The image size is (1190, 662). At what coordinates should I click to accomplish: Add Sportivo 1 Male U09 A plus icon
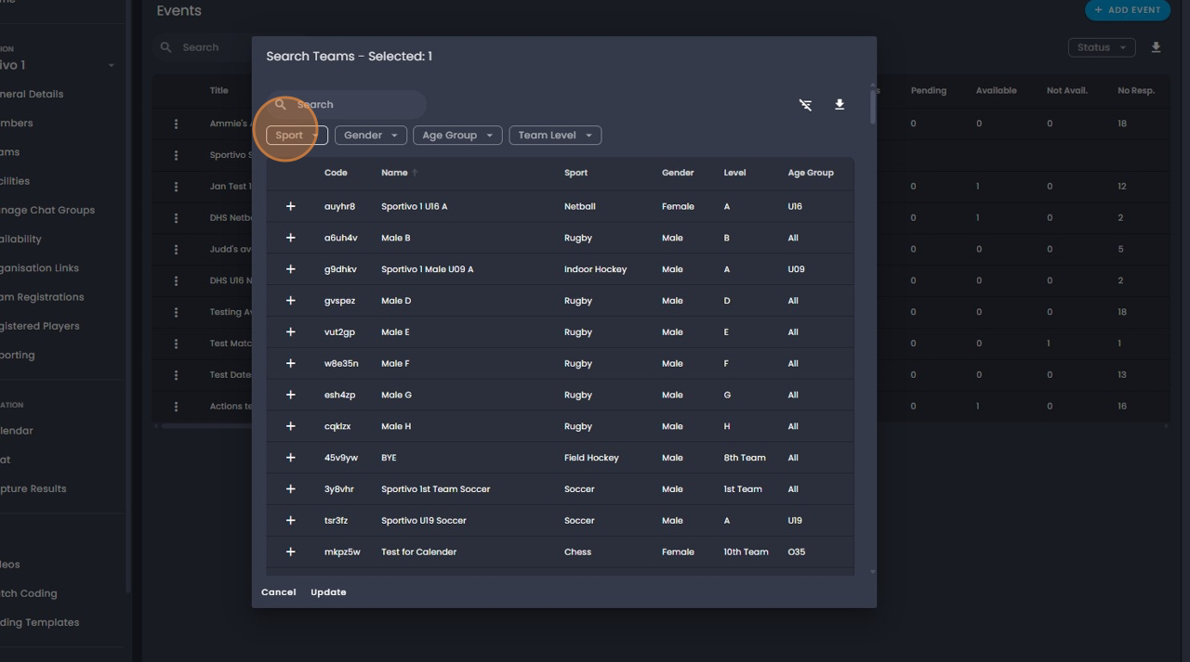point(290,269)
